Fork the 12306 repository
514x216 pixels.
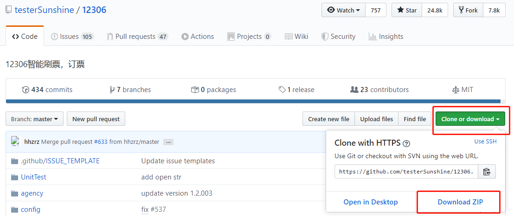tap(468, 10)
